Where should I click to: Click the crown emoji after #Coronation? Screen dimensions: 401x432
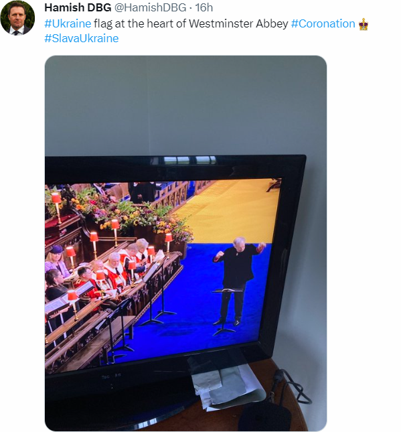(x=364, y=24)
